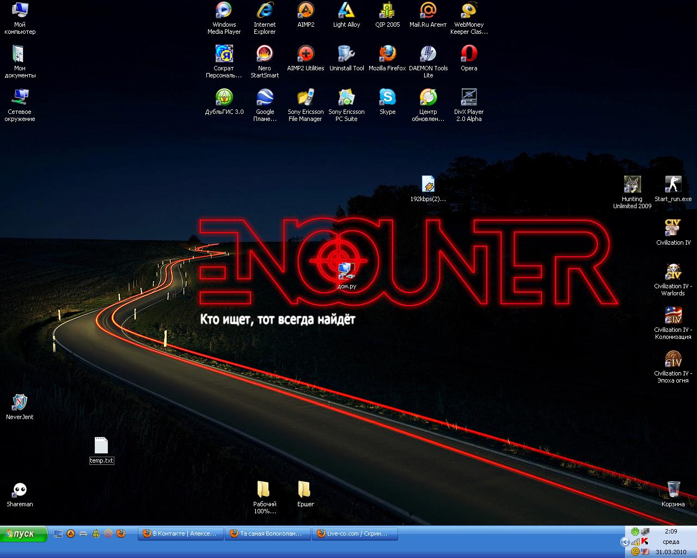The width and height of the screenshot is (697, 558).
Task: Open the DAEMON Tools Lite icon
Action: tap(428, 54)
